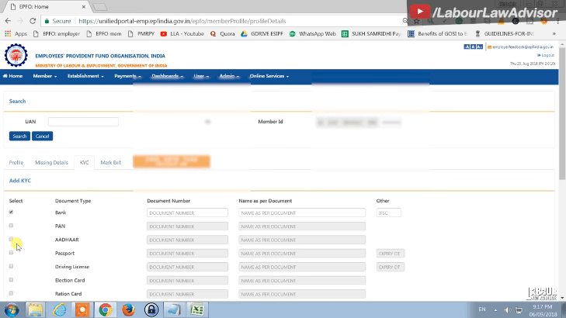Viewport: 566px width, 318px height.
Task: Show more bookmarks chevron
Action: pyautogui.click(x=554, y=33)
